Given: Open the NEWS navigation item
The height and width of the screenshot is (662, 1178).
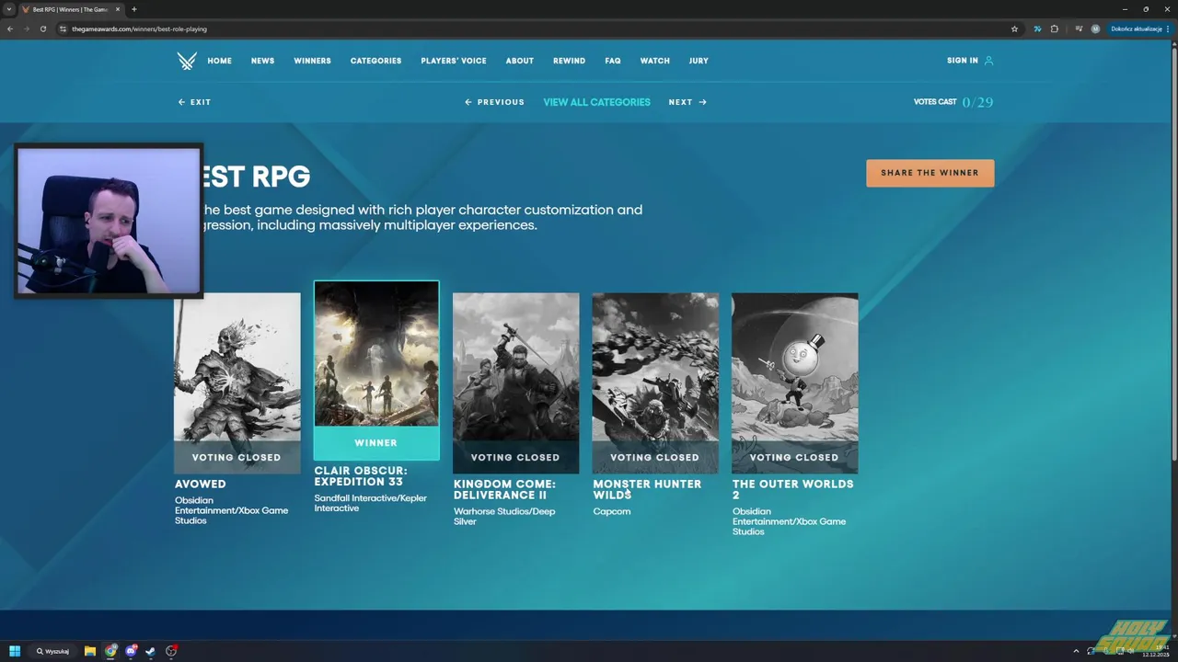Looking at the screenshot, I should 262,61.
